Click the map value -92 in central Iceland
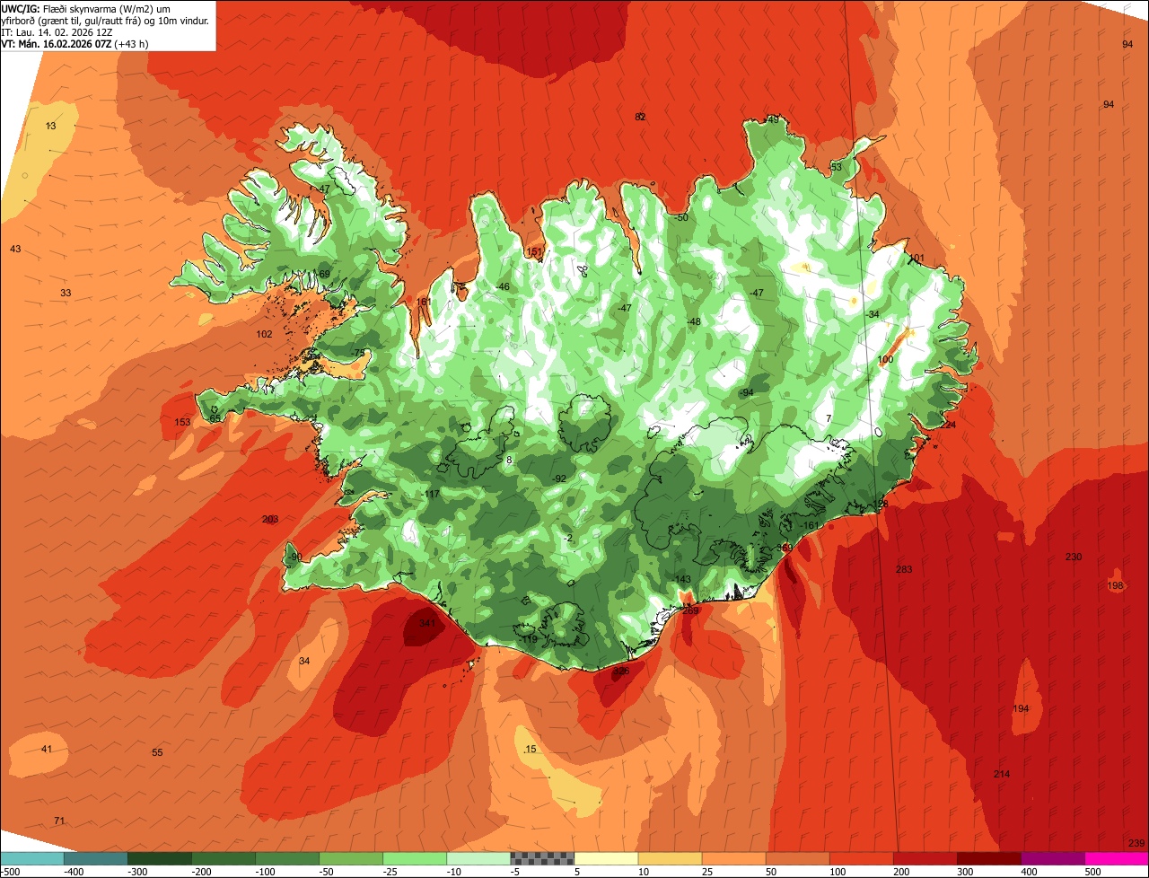1149x878 pixels. pyautogui.click(x=559, y=479)
